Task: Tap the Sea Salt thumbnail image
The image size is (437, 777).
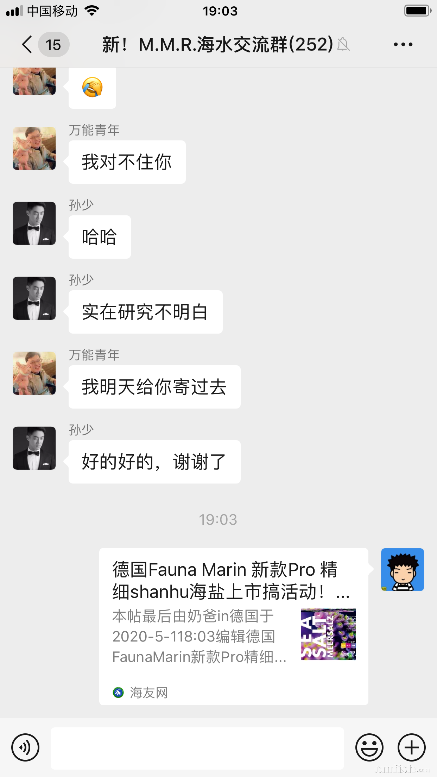Action: click(x=328, y=634)
